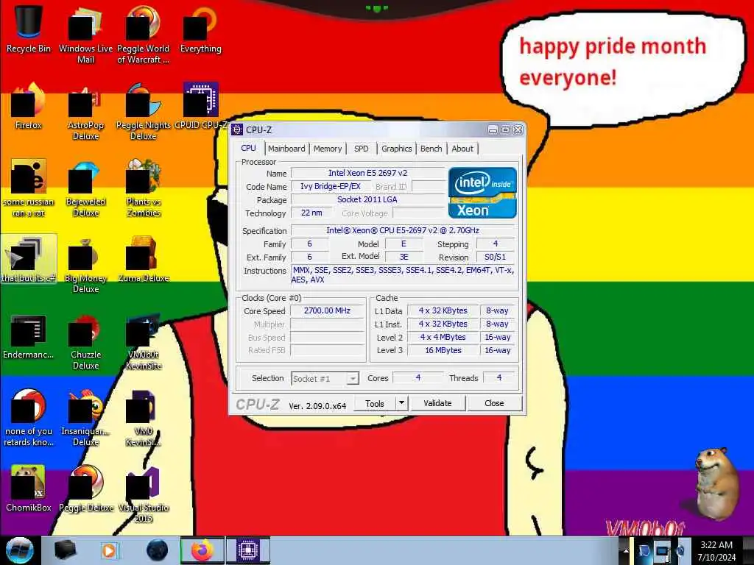754x565 pixels.
Task: Open the Everything search shortcut
Action: click(x=200, y=29)
